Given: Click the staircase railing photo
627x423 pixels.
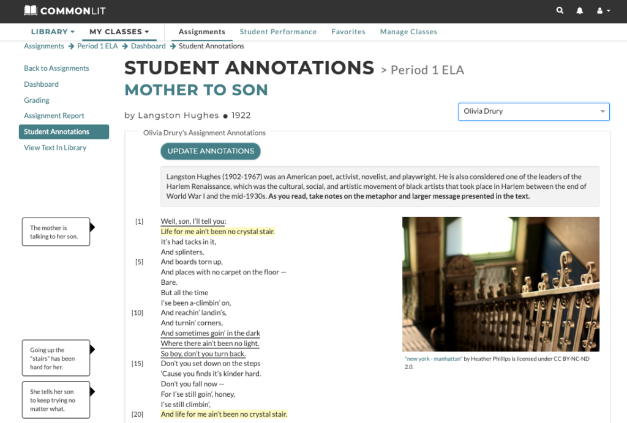Looking at the screenshot, I should 501,284.
